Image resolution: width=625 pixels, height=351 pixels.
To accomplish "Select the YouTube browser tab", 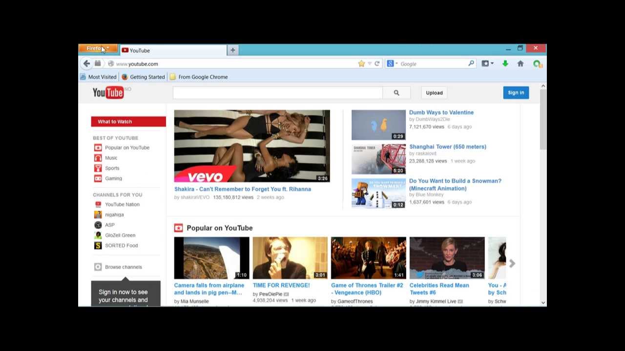I will tap(173, 50).
